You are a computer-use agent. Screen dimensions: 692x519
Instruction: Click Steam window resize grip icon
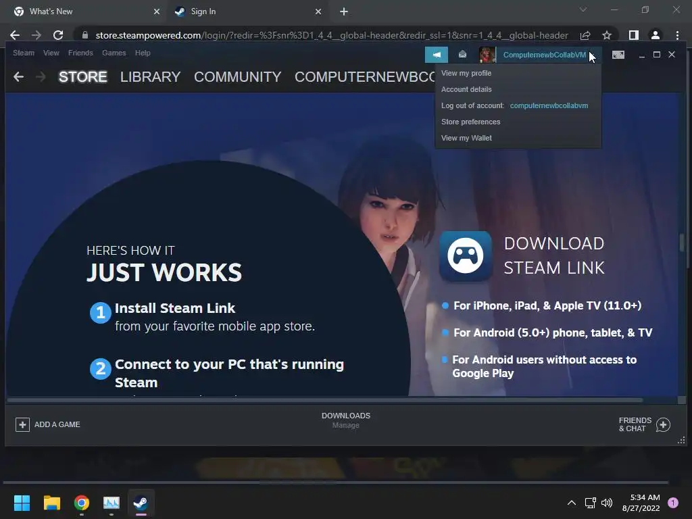(681, 440)
